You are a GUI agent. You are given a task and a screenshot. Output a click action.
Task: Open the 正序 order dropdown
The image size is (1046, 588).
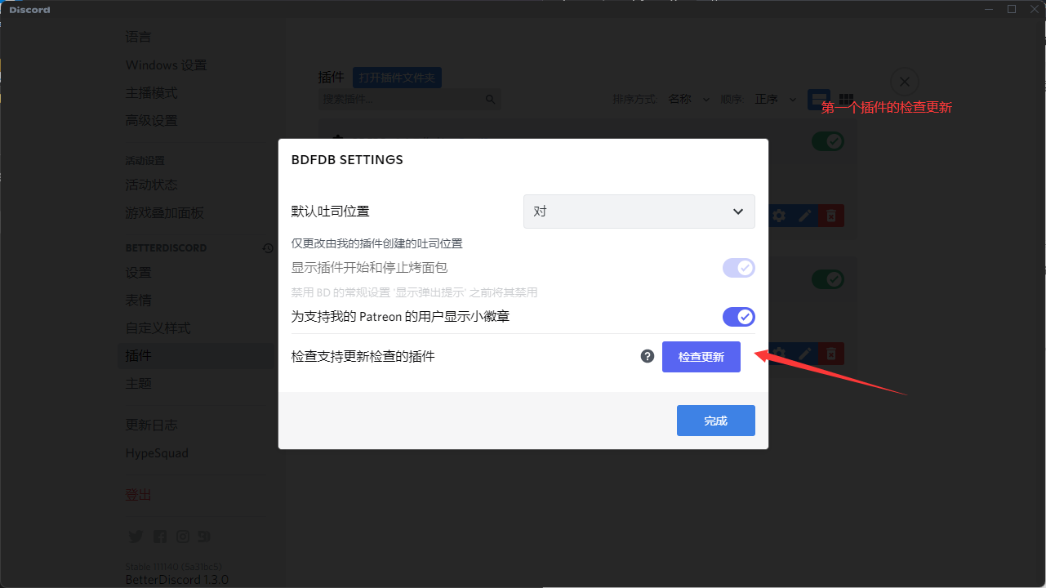[x=775, y=99]
